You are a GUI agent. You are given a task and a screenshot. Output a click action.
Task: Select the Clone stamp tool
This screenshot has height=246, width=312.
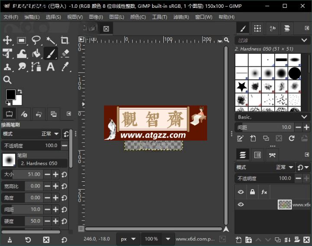coord(7,67)
